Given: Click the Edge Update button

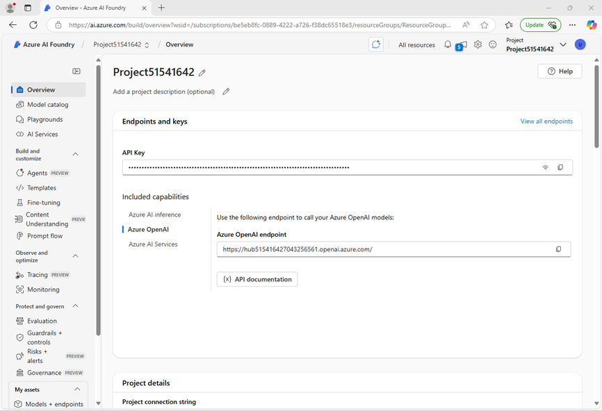Looking at the screenshot, I should (x=541, y=25).
